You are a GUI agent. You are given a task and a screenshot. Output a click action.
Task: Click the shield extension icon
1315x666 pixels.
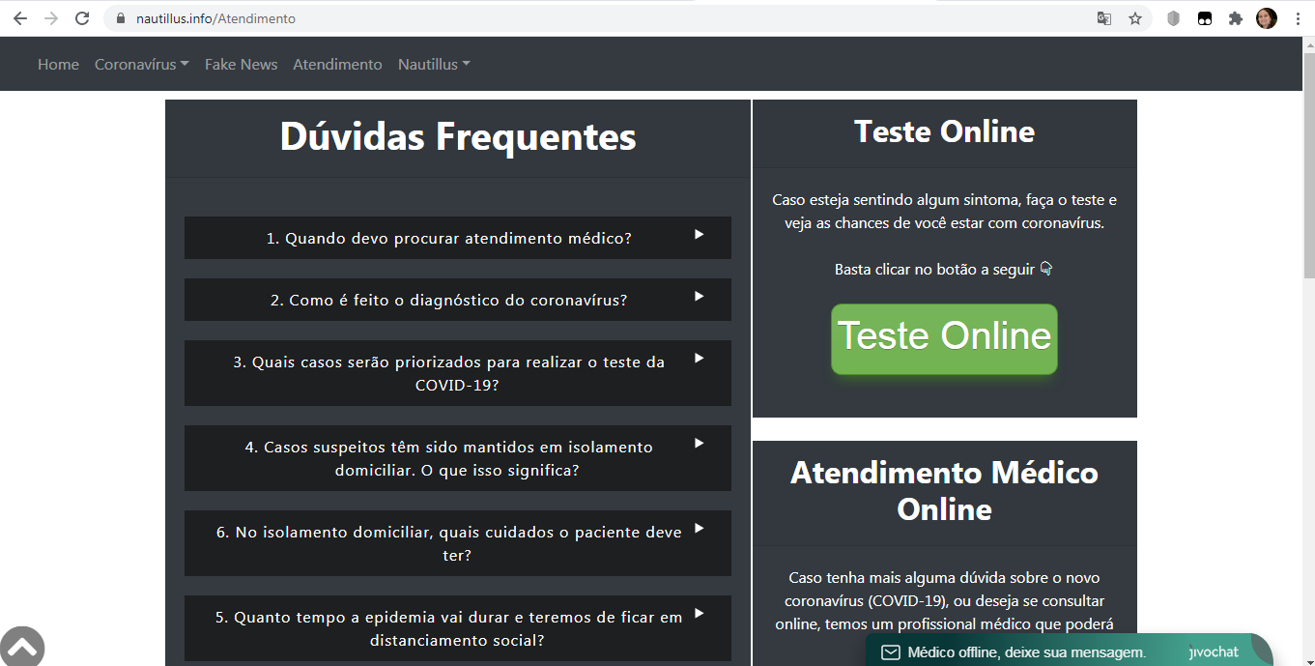click(x=1173, y=18)
